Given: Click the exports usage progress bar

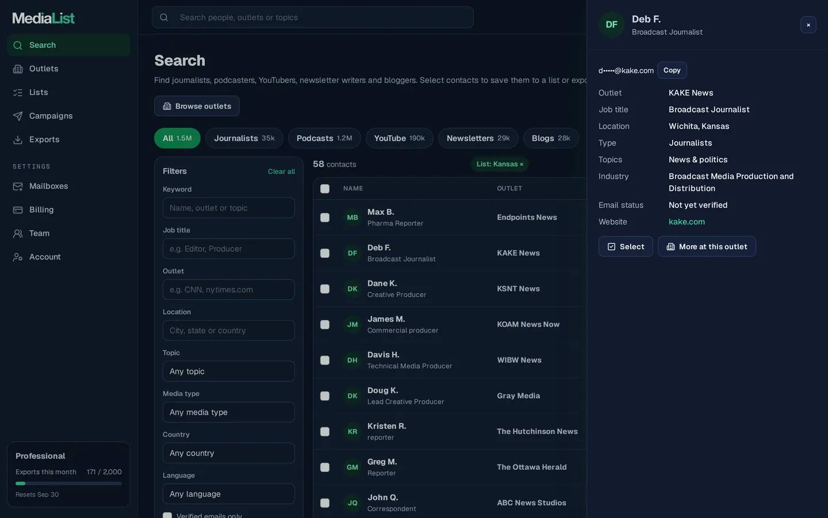Looking at the screenshot, I should pos(68,483).
